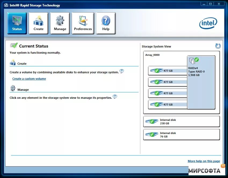Select the 238 GB internal disk

182,122
